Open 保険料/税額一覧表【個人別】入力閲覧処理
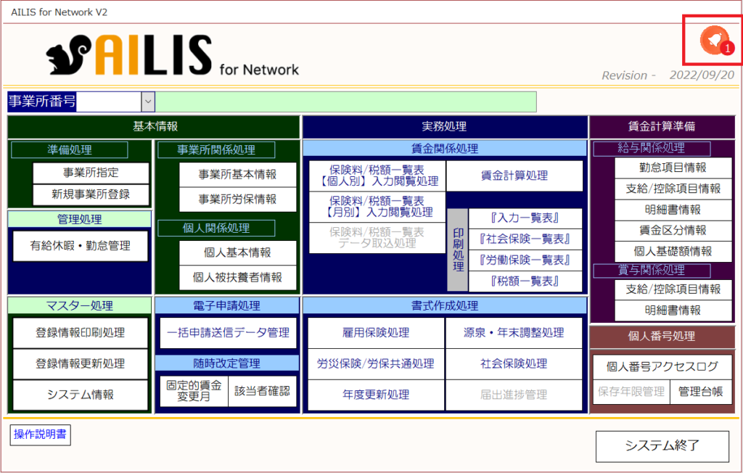Viewport: 743px width, 473px height. 377,176
